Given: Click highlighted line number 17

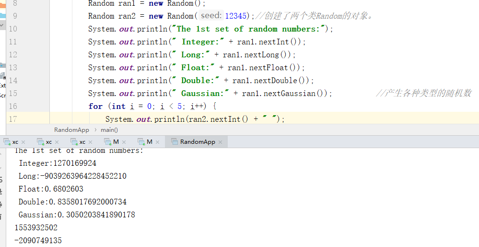Looking at the screenshot, I should pyautogui.click(x=13, y=119).
